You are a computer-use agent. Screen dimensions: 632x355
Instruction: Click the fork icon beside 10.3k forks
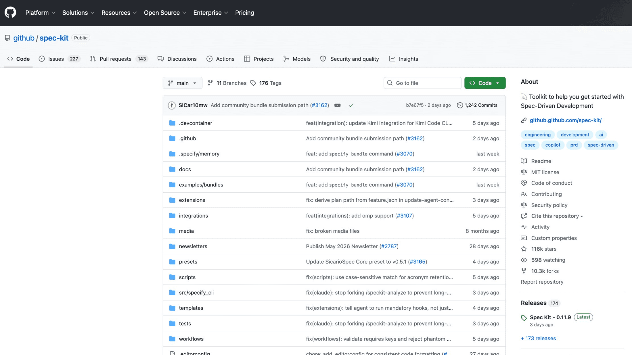(x=524, y=271)
